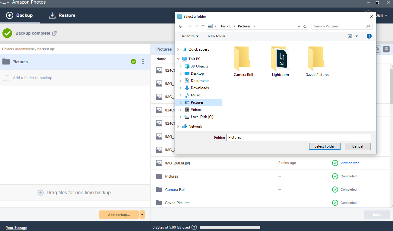Open the Your Storage link
393x231 pixels.
coord(17,228)
